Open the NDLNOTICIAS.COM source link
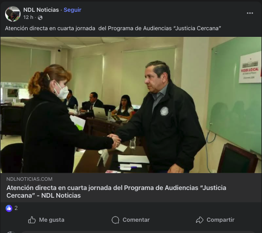This screenshot has height=233, width=262. point(29,179)
